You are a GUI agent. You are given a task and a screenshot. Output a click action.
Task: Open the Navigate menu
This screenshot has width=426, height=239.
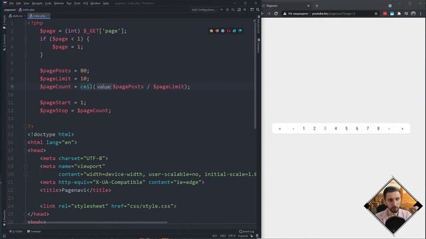37,3
